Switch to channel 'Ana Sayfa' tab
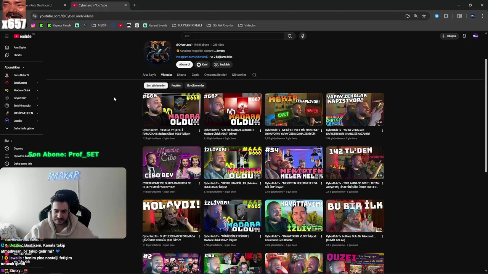 pyautogui.click(x=149, y=75)
